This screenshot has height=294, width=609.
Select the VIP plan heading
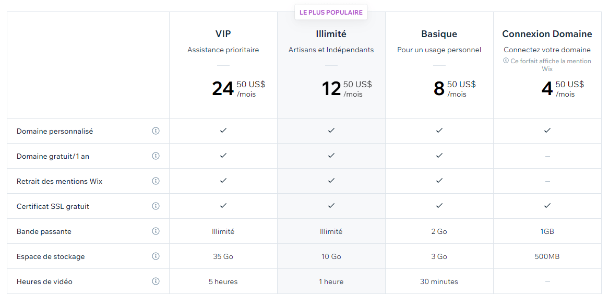point(223,34)
